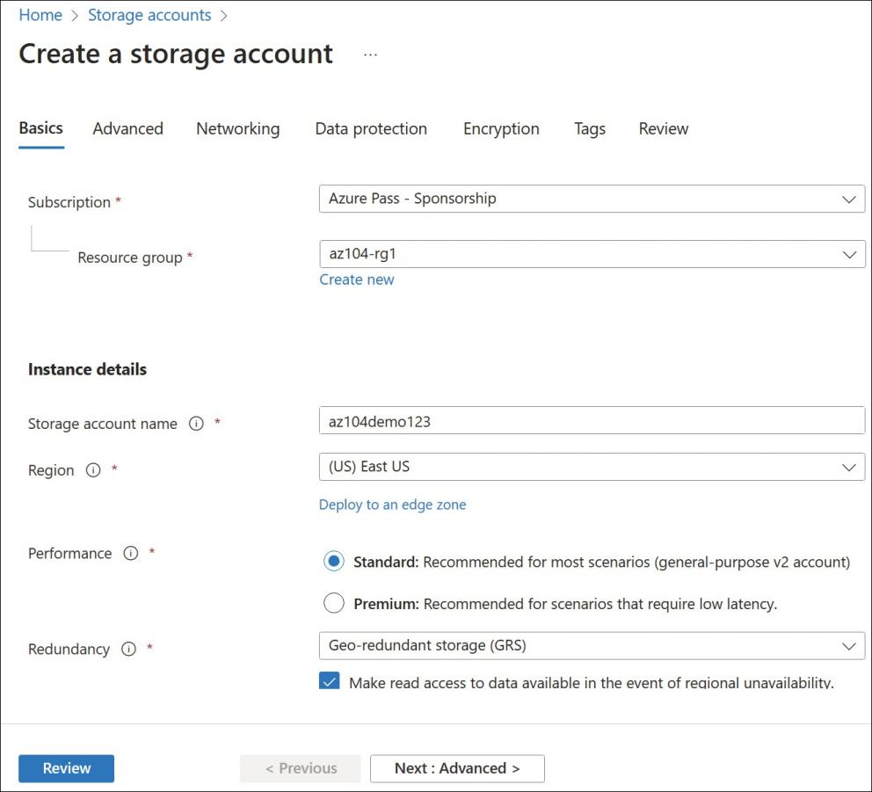Switch to the Encryption tab
872x792 pixels.
click(x=501, y=128)
